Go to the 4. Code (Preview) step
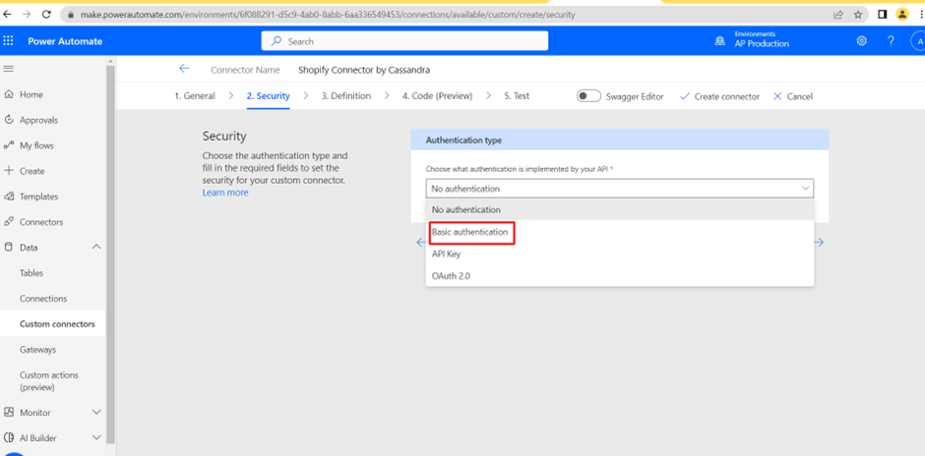This screenshot has height=456, width=925. coord(438,96)
